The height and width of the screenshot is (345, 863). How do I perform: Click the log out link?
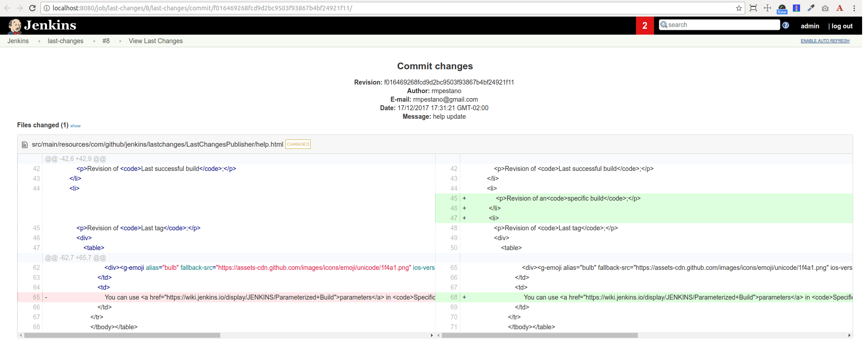(x=842, y=26)
